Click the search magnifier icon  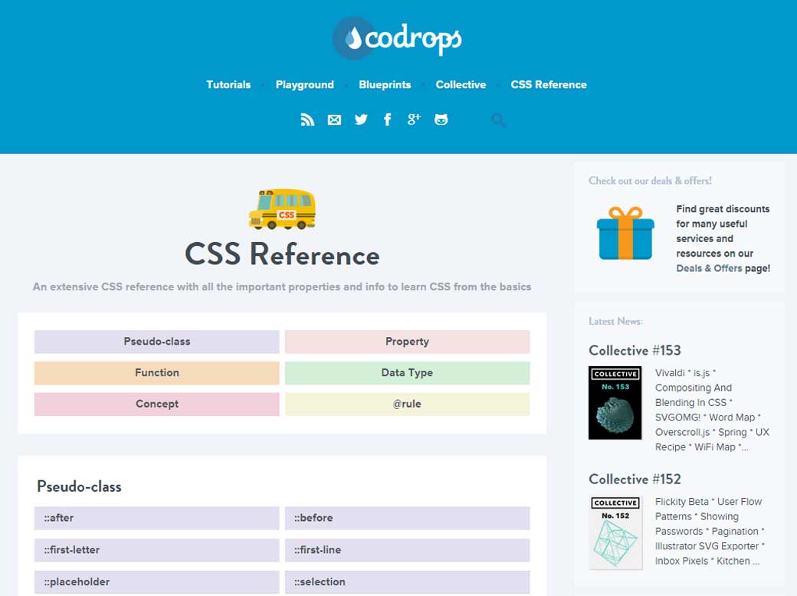(498, 120)
